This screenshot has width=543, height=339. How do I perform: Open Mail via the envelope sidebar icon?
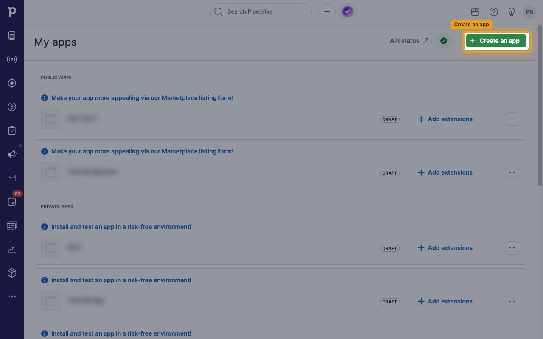(x=12, y=178)
